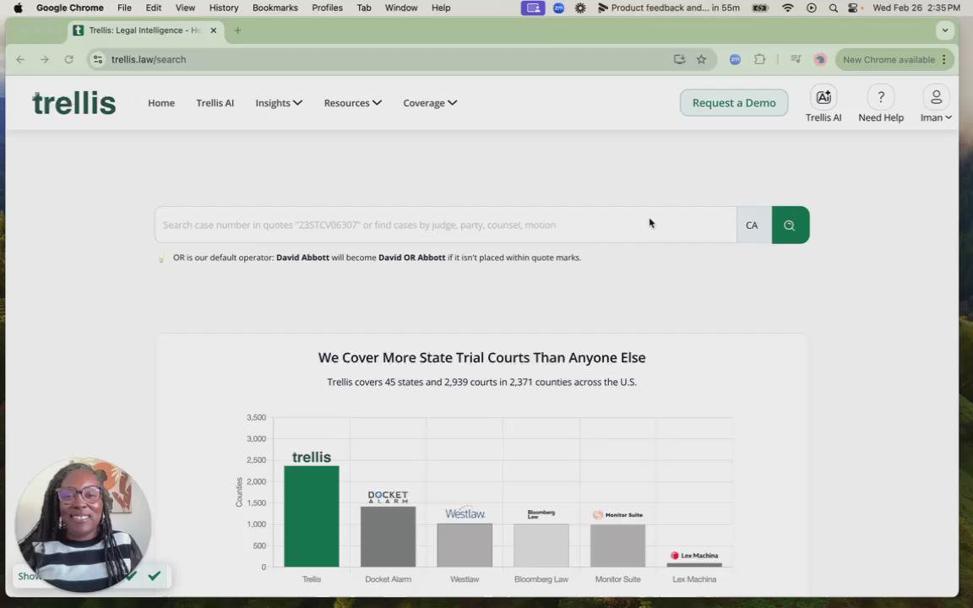Open the Window menu
This screenshot has height=608, width=973.
click(x=401, y=8)
